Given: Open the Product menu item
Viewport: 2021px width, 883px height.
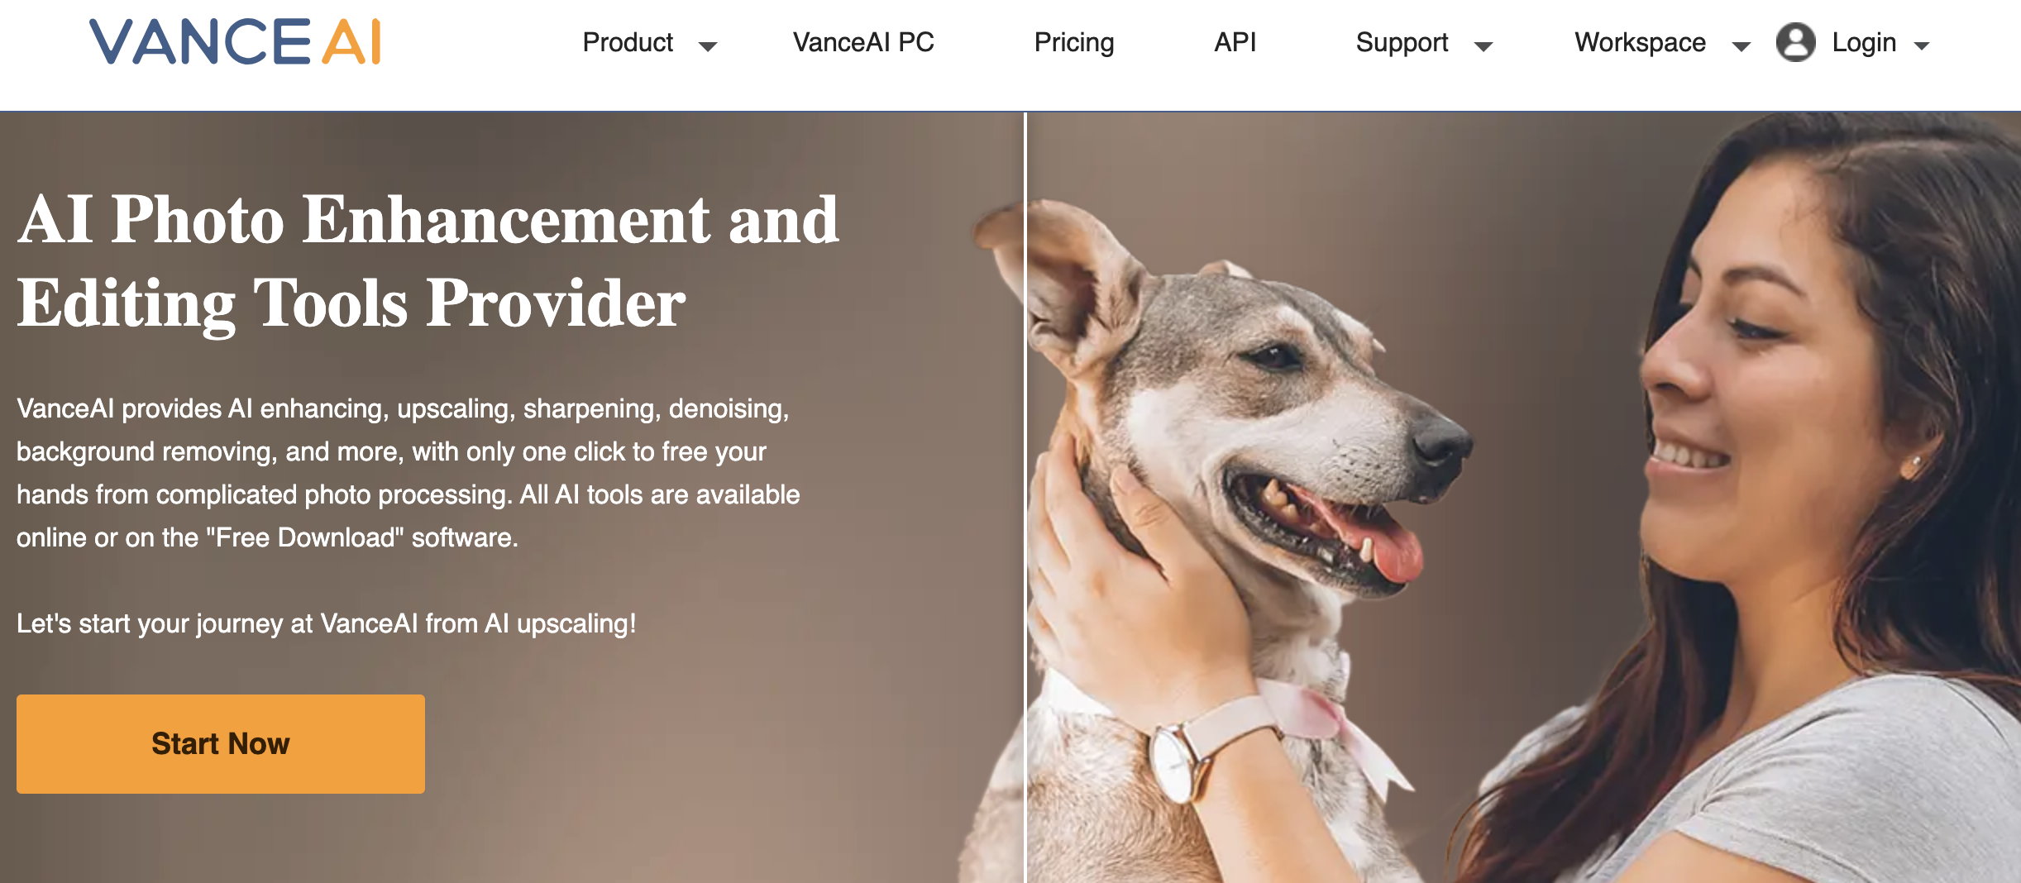Looking at the screenshot, I should point(628,42).
